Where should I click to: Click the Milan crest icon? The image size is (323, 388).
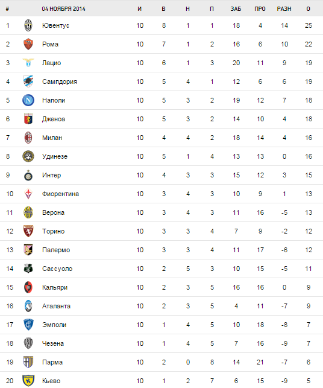[x=28, y=138]
